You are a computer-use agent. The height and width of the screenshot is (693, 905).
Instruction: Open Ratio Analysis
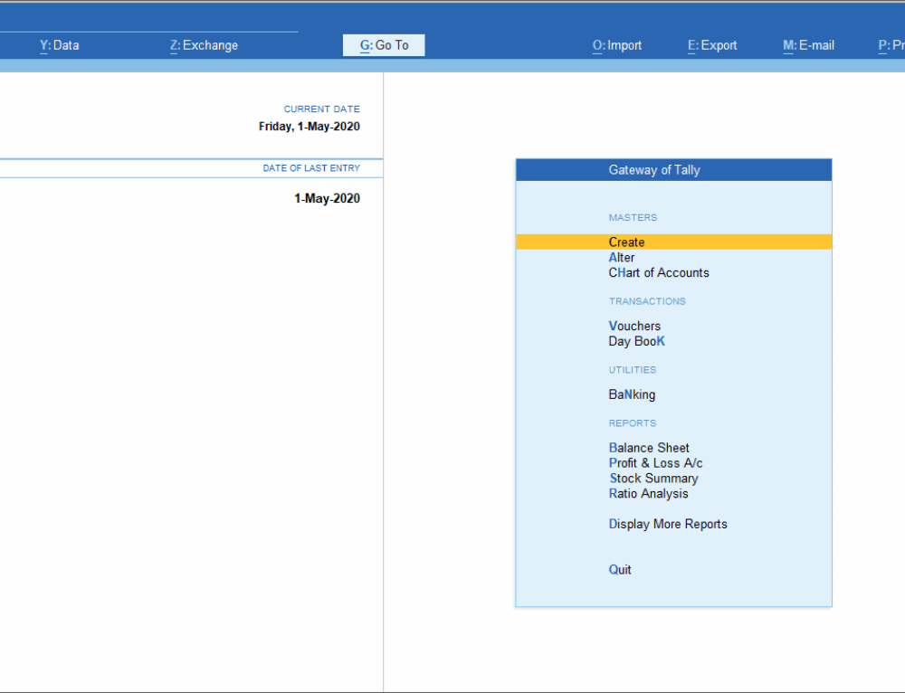[648, 493]
